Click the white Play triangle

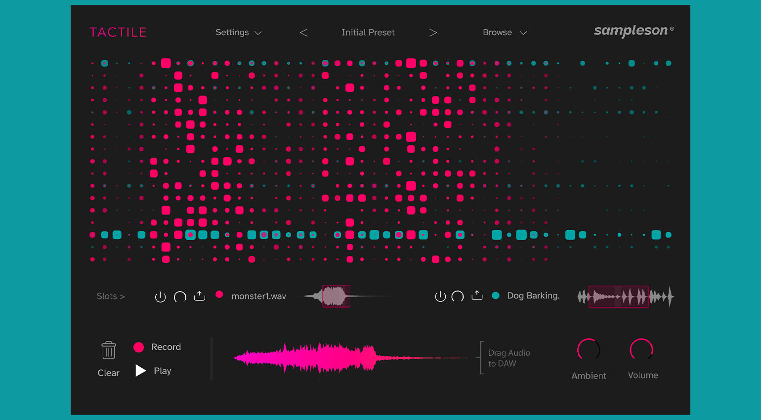[141, 371]
